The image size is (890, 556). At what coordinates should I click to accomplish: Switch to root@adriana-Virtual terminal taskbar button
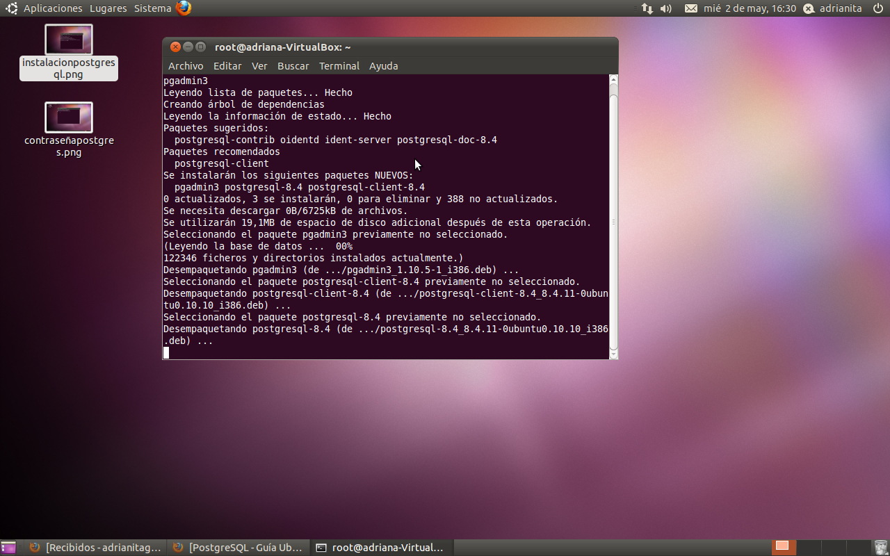[381, 548]
